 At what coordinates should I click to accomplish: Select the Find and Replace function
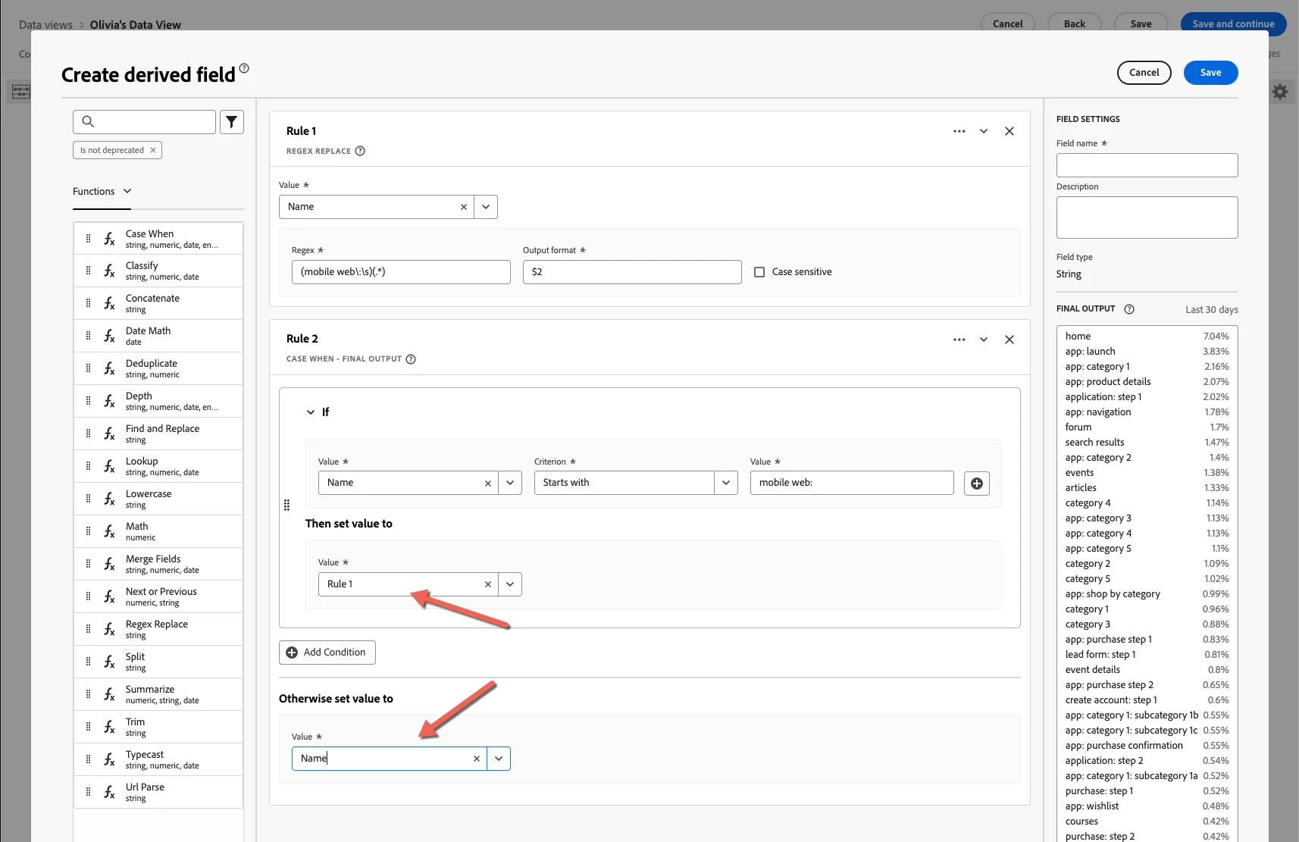click(x=158, y=434)
